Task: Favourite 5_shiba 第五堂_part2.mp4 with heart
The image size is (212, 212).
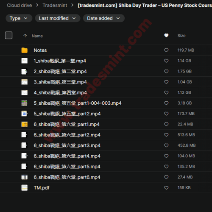Action: 166,114
